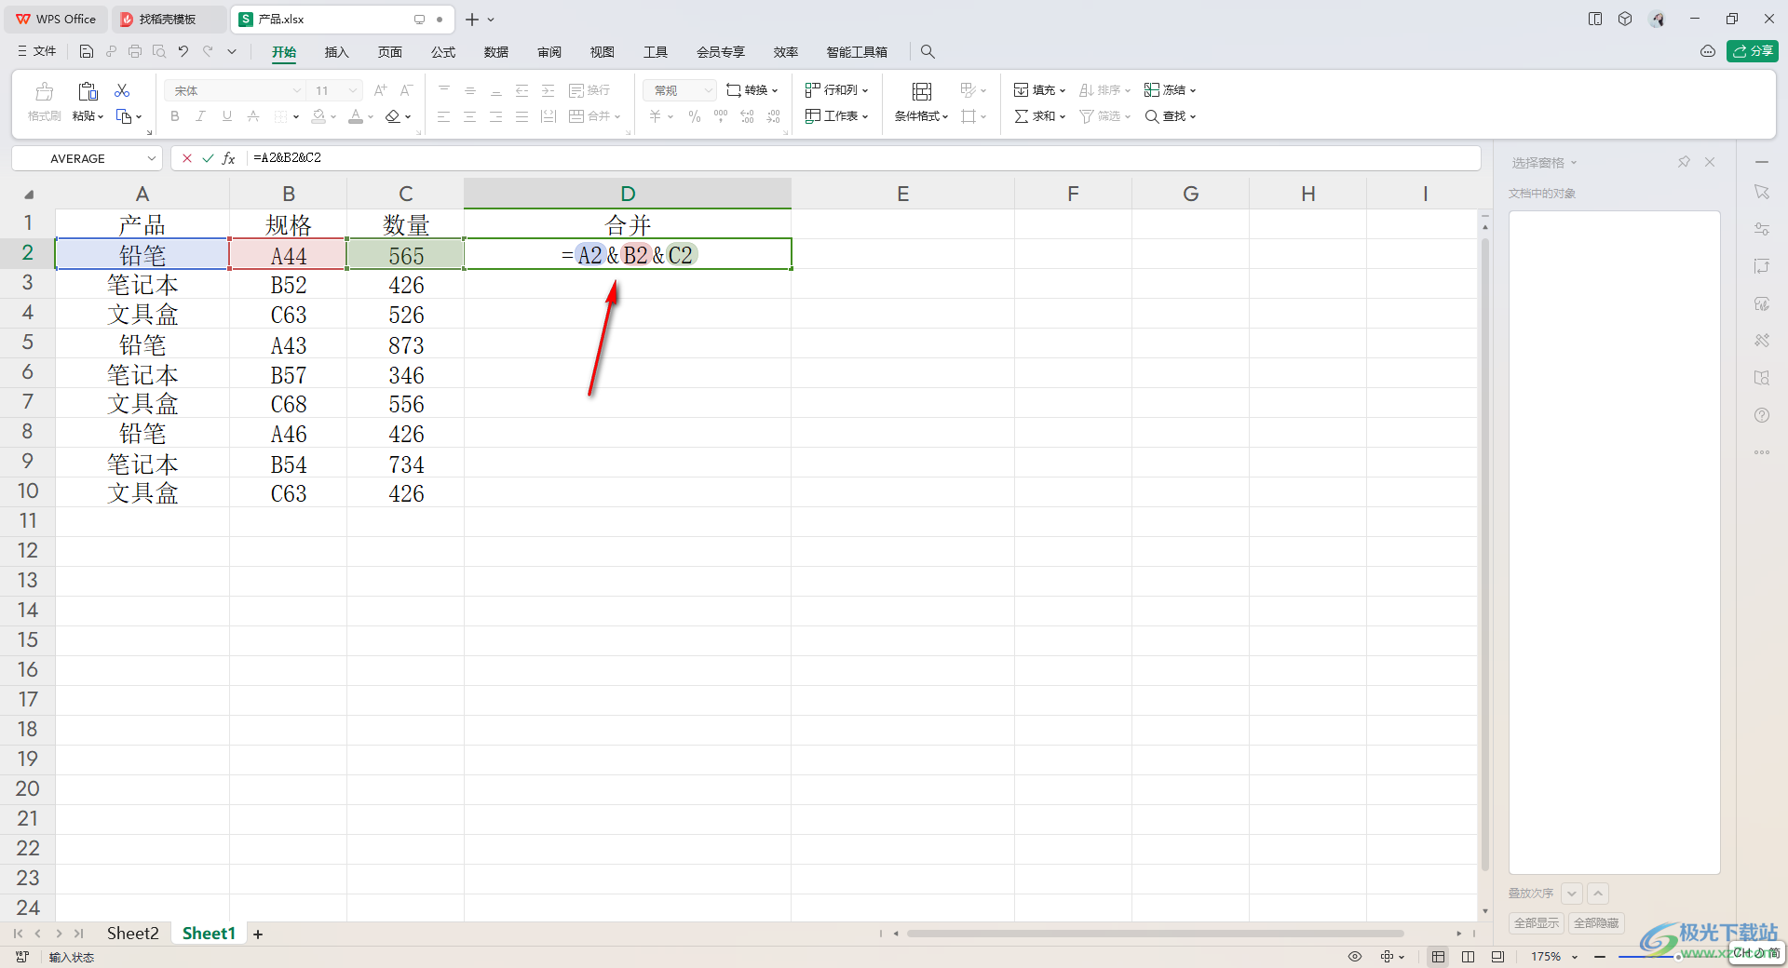This screenshot has width=1788, height=968.
Task: Click the 全部显示 show all button
Action: pyautogui.click(x=1536, y=923)
